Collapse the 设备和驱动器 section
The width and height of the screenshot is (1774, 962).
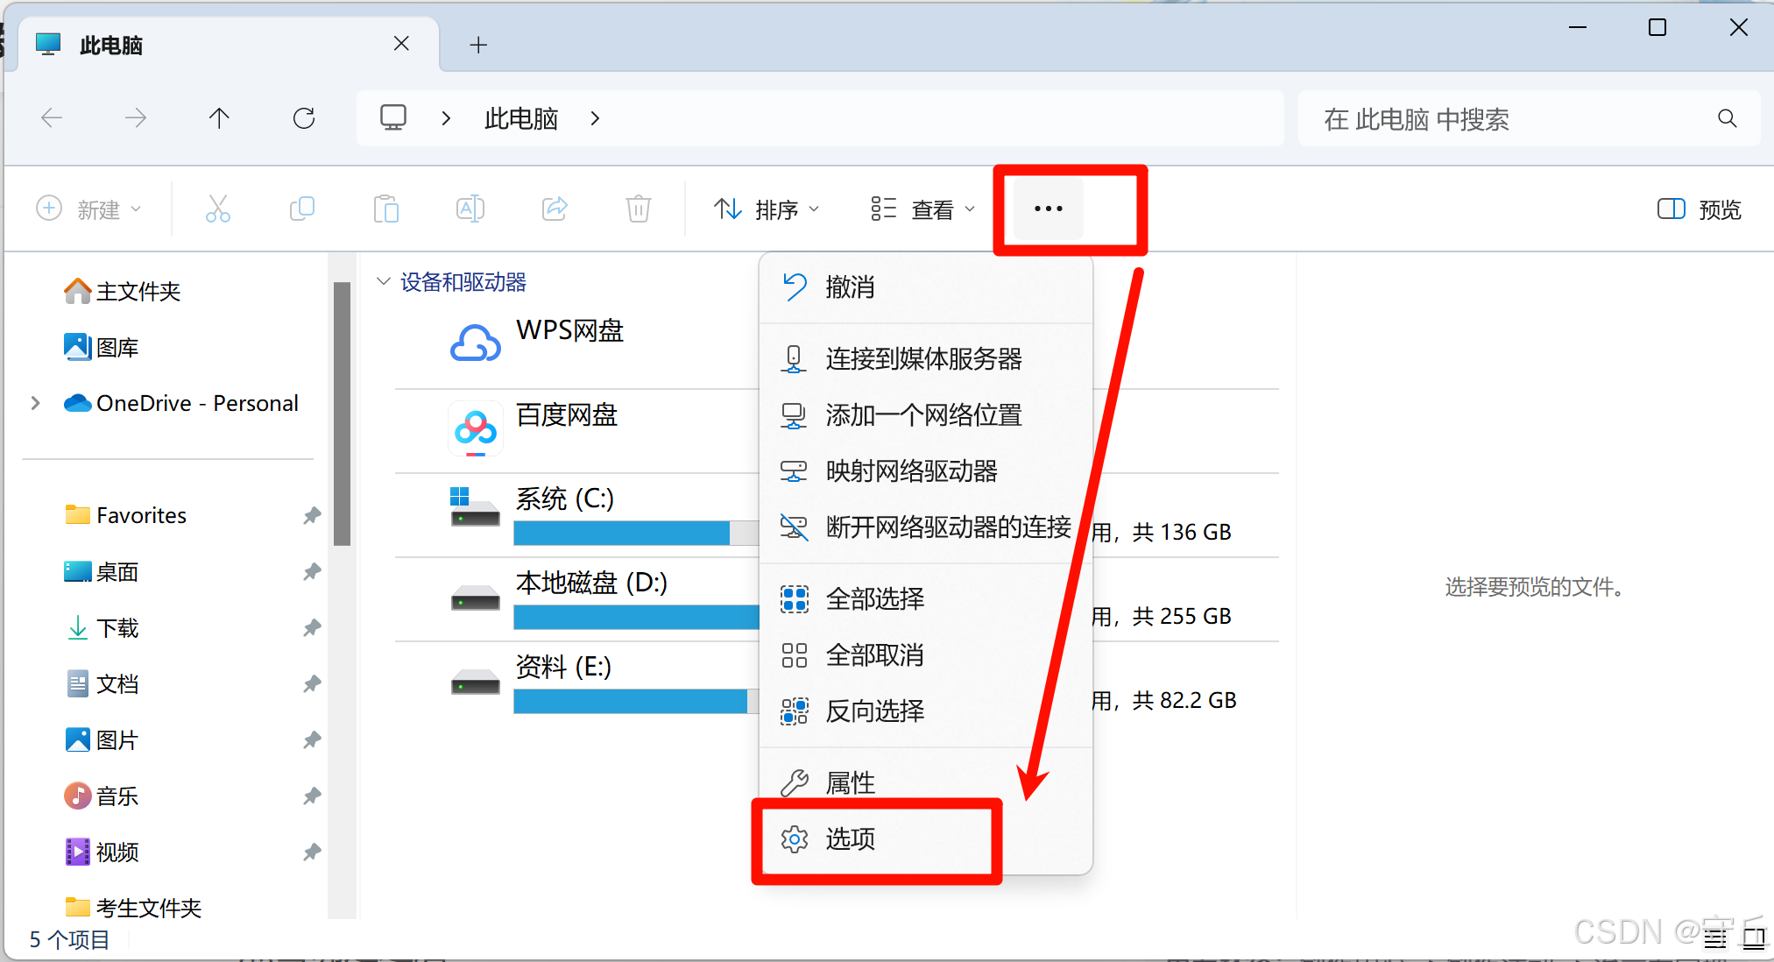pos(384,281)
